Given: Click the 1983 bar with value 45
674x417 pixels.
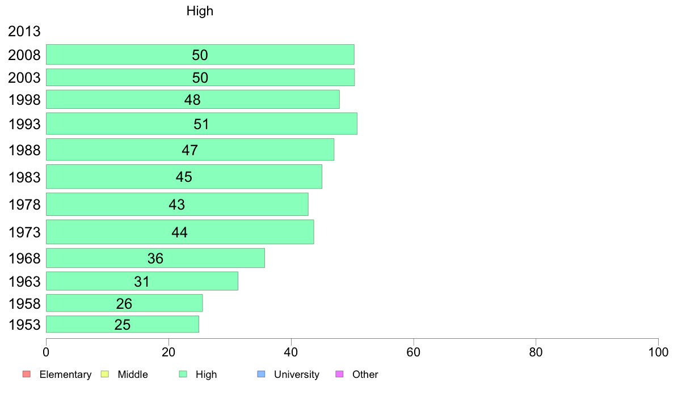Looking at the screenshot, I should (x=184, y=177).
